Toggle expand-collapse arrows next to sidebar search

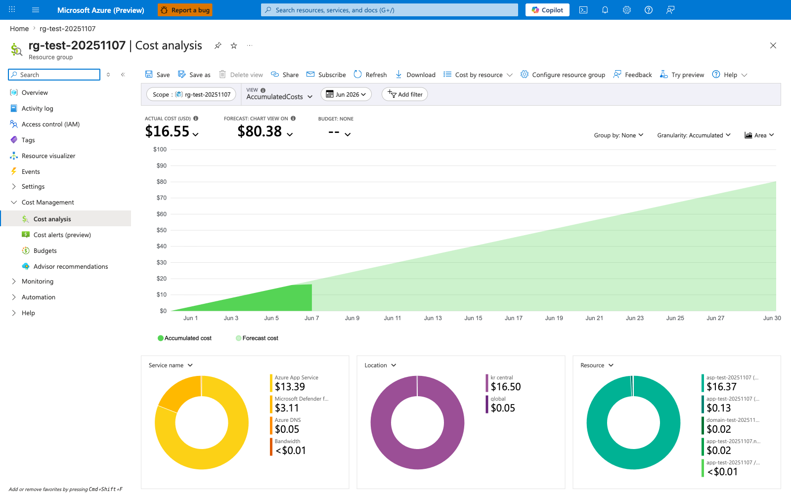tap(108, 75)
